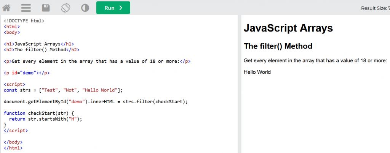390x153 pixels.
Task: Click the Result Size label
Action: pos(375,8)
